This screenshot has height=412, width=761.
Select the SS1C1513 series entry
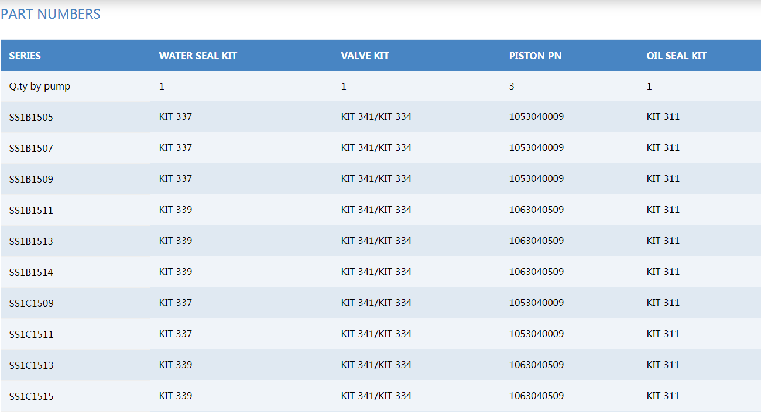tap(31, 365)
